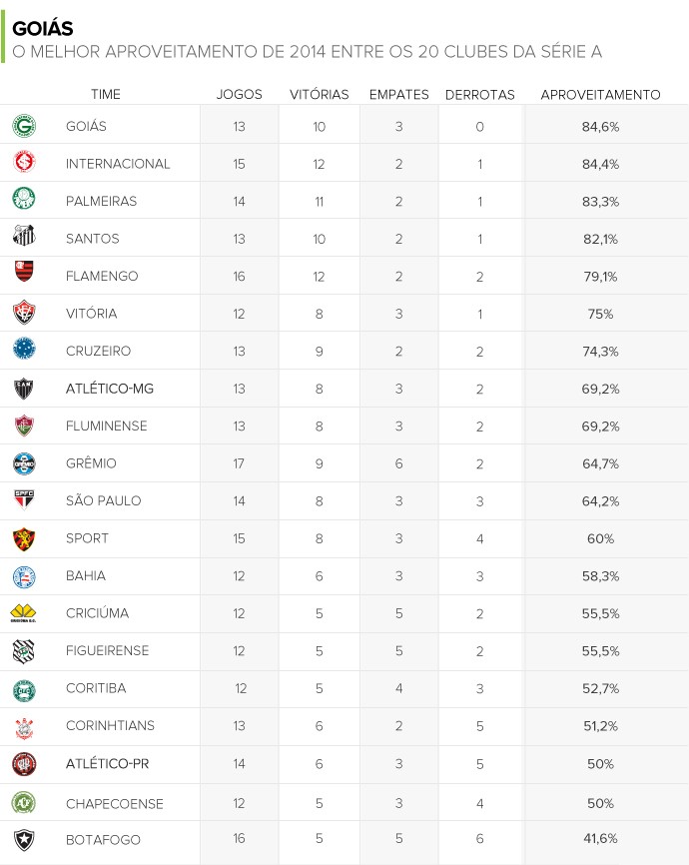Click the Palmeiras club crest icon

[x=24, y=199]
